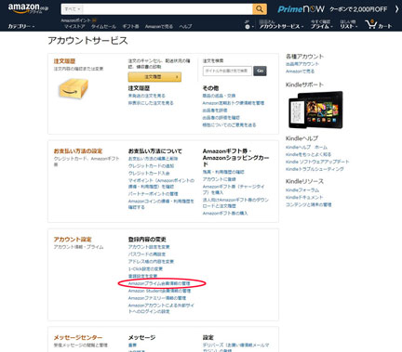
Task: Open the 非表示にした注文を見る link
Action: click(151, 103)
